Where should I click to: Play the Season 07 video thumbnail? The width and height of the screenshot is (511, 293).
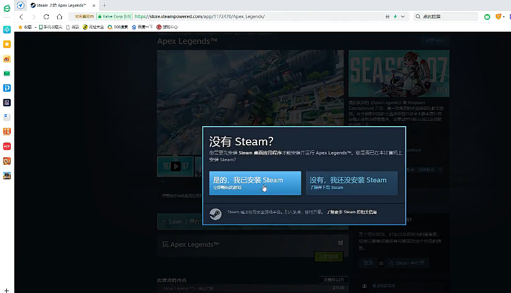[x=175, y=166]
